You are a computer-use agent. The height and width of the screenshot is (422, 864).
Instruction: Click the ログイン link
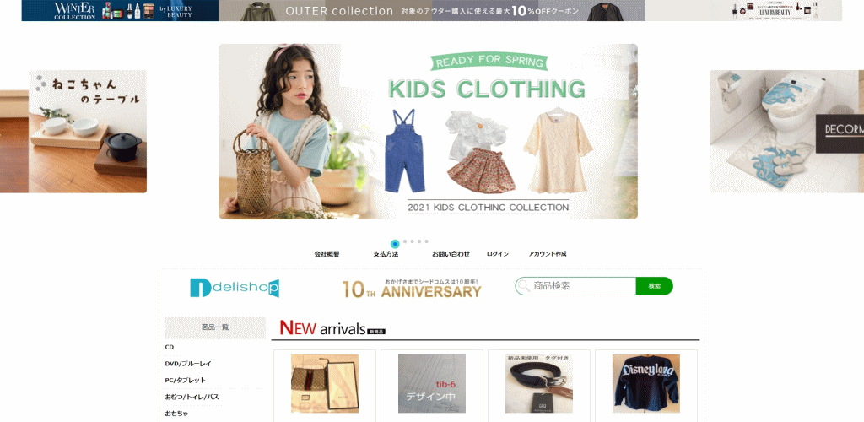point(498,254)
